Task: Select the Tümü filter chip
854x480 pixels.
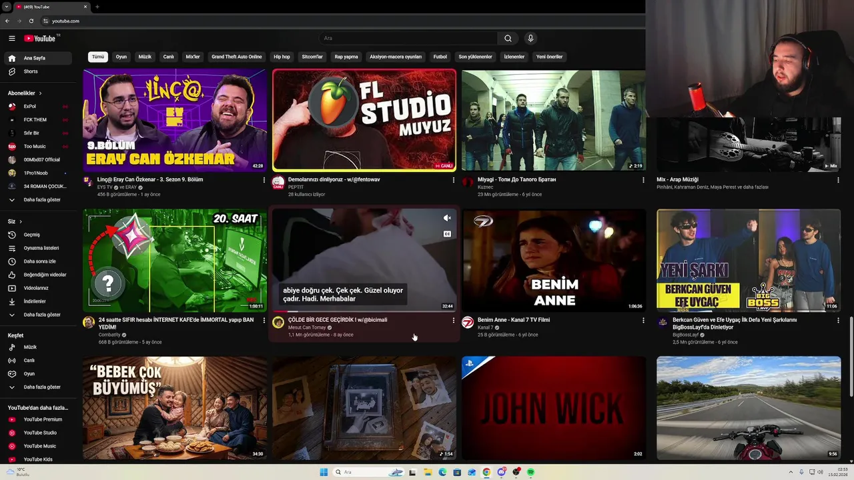Action: [x=98, y=57]
